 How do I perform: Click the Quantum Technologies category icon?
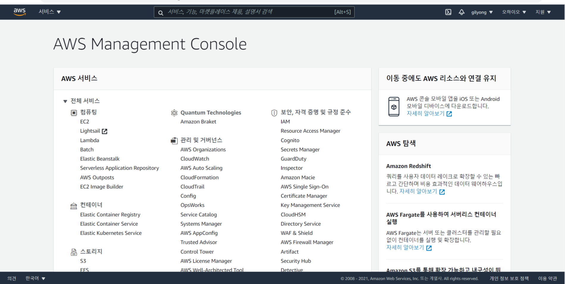point(174,113)
